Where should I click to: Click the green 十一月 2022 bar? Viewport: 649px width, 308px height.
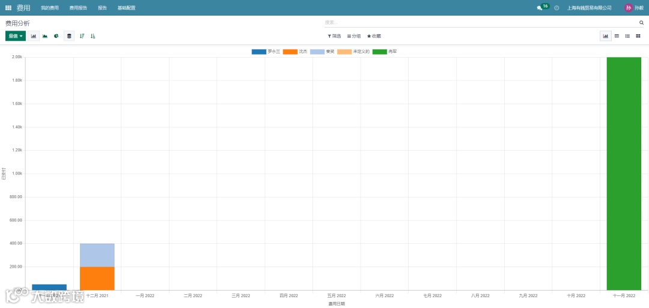click(x=624, y=174)
